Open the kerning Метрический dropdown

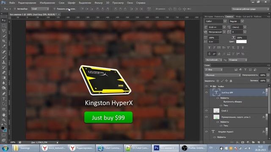point(224,32)
